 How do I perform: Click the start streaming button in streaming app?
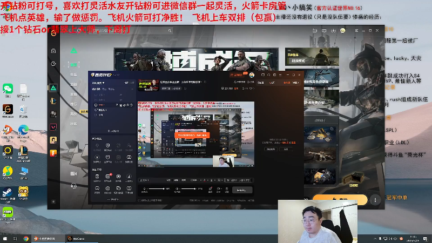coord(242,190)
